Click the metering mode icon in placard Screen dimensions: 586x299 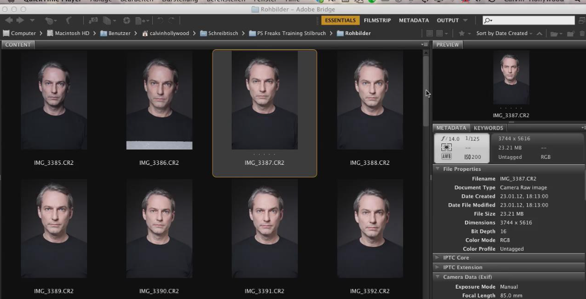tap(446, 148)
